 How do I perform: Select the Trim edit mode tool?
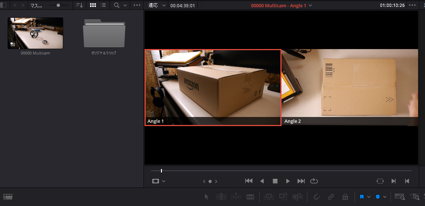pos(221,197)
